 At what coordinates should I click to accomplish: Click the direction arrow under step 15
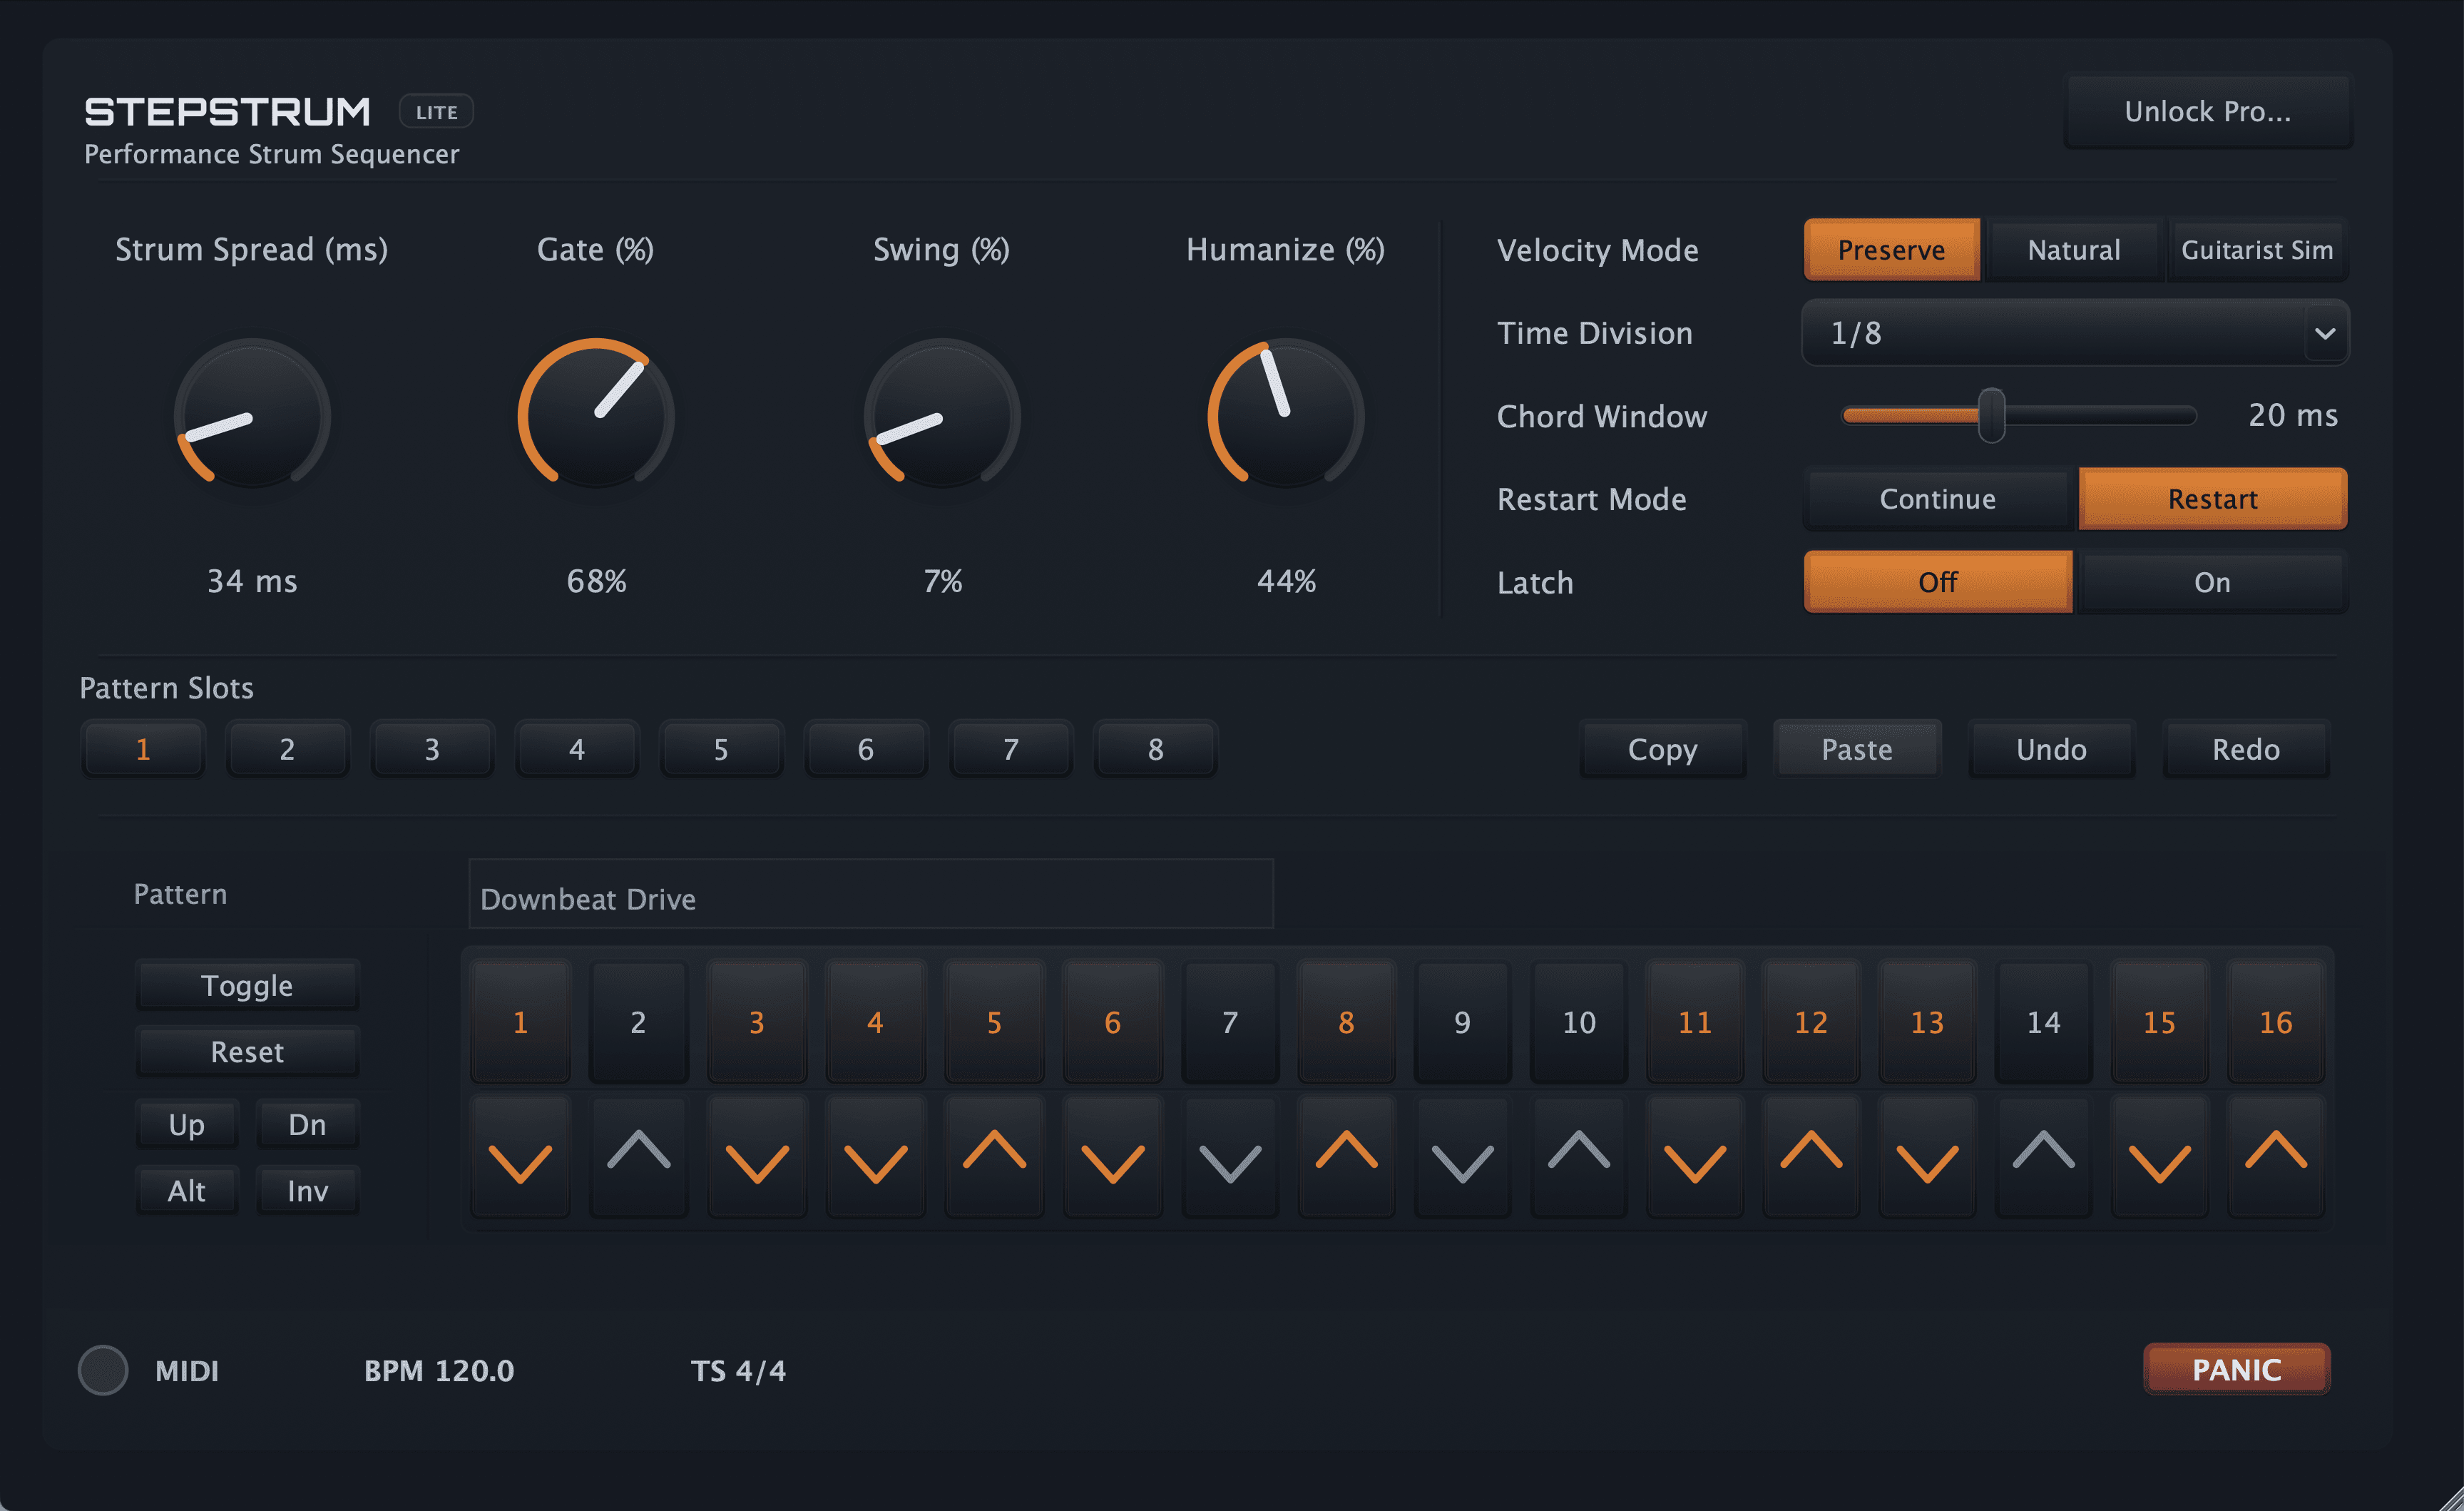(2159, 1156)
